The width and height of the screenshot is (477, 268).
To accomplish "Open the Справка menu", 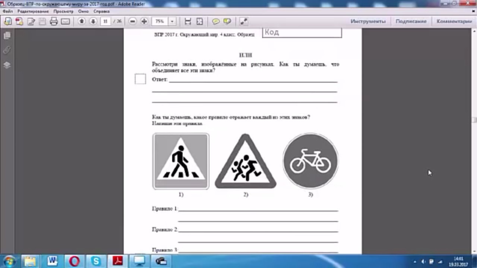I will pos(101,12).
